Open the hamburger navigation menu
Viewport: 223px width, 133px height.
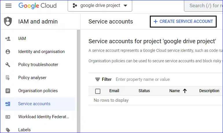[9, 6]
